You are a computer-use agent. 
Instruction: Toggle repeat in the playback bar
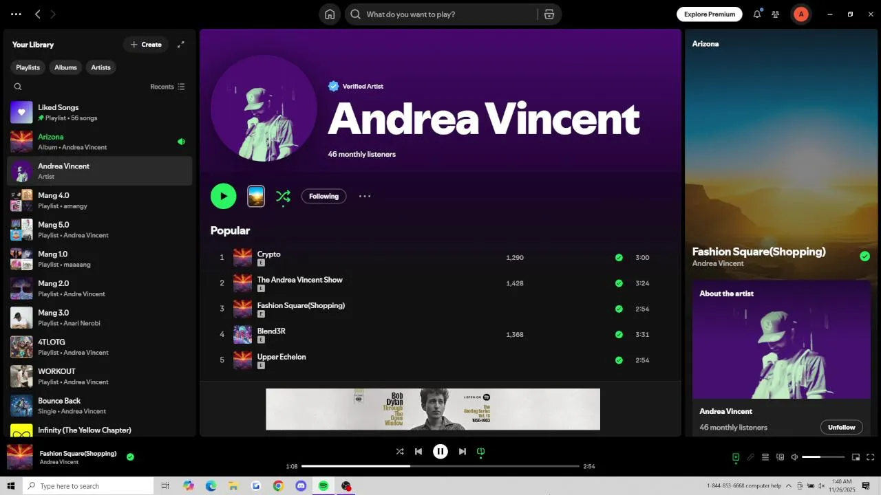click(x=481, y=452)
